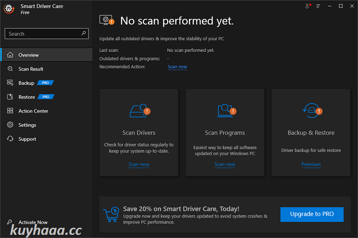Click 'Save 20% on Smart Driver Care, Today!' text
The width and height of the screenshot is (358, 238).
click(x=181, y=209)
